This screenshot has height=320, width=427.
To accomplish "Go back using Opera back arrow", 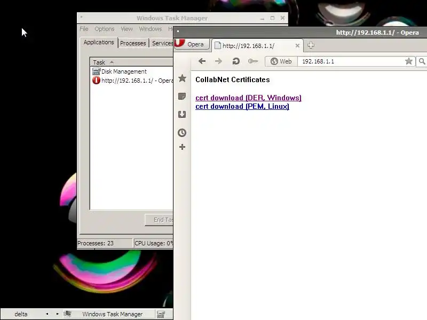I will (x=202, y=61).
